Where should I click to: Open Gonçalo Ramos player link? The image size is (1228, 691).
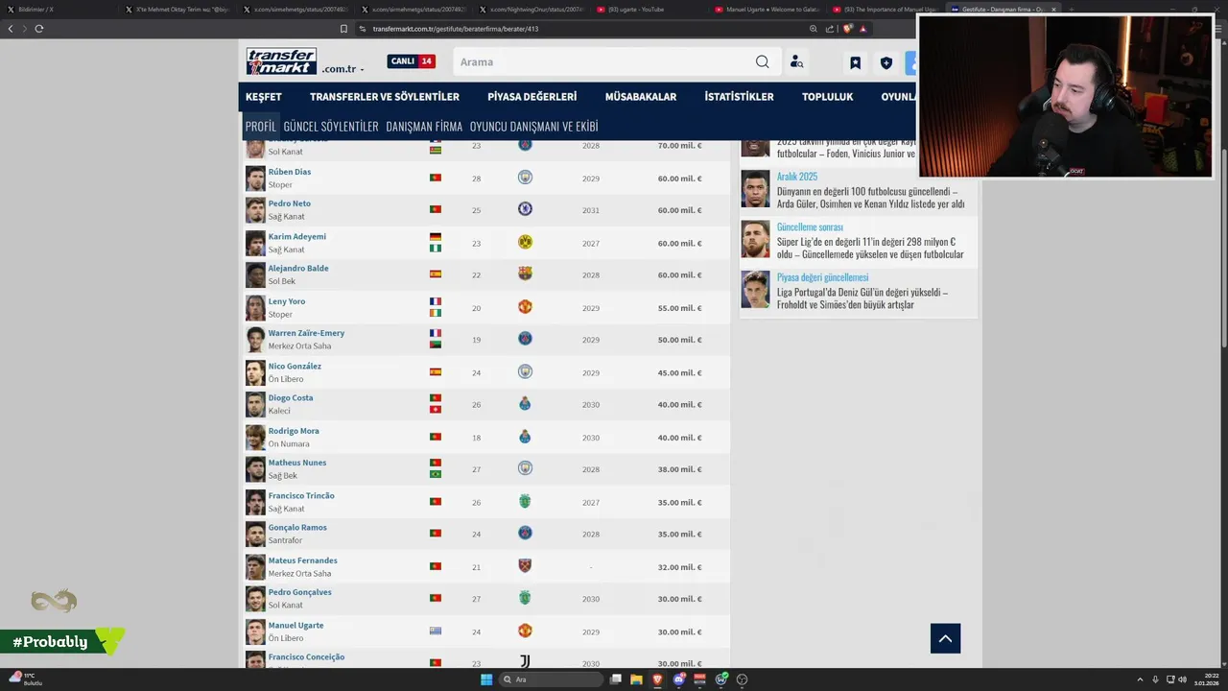point(297,527)
